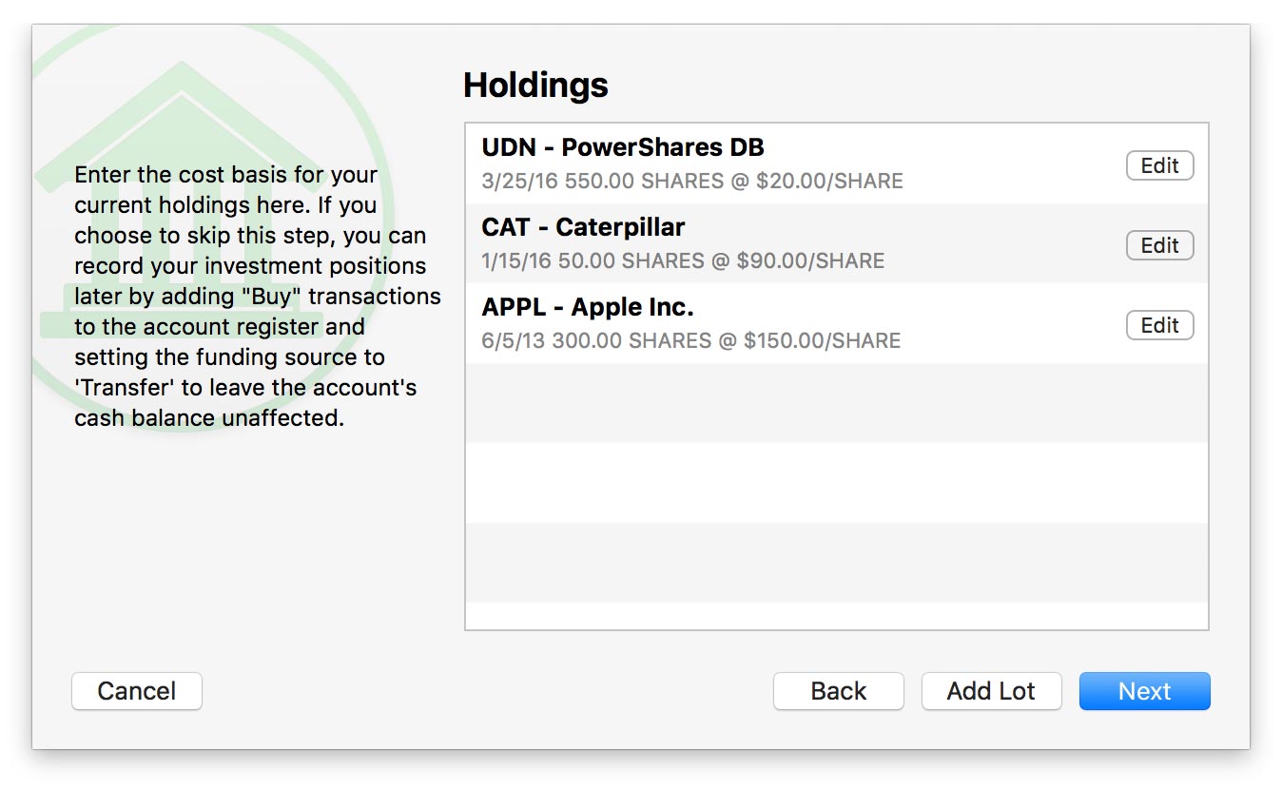
Task: Click the 550.00 shares at $20.00 lot details
Action: pyautogui.click(x=692, y=182)
